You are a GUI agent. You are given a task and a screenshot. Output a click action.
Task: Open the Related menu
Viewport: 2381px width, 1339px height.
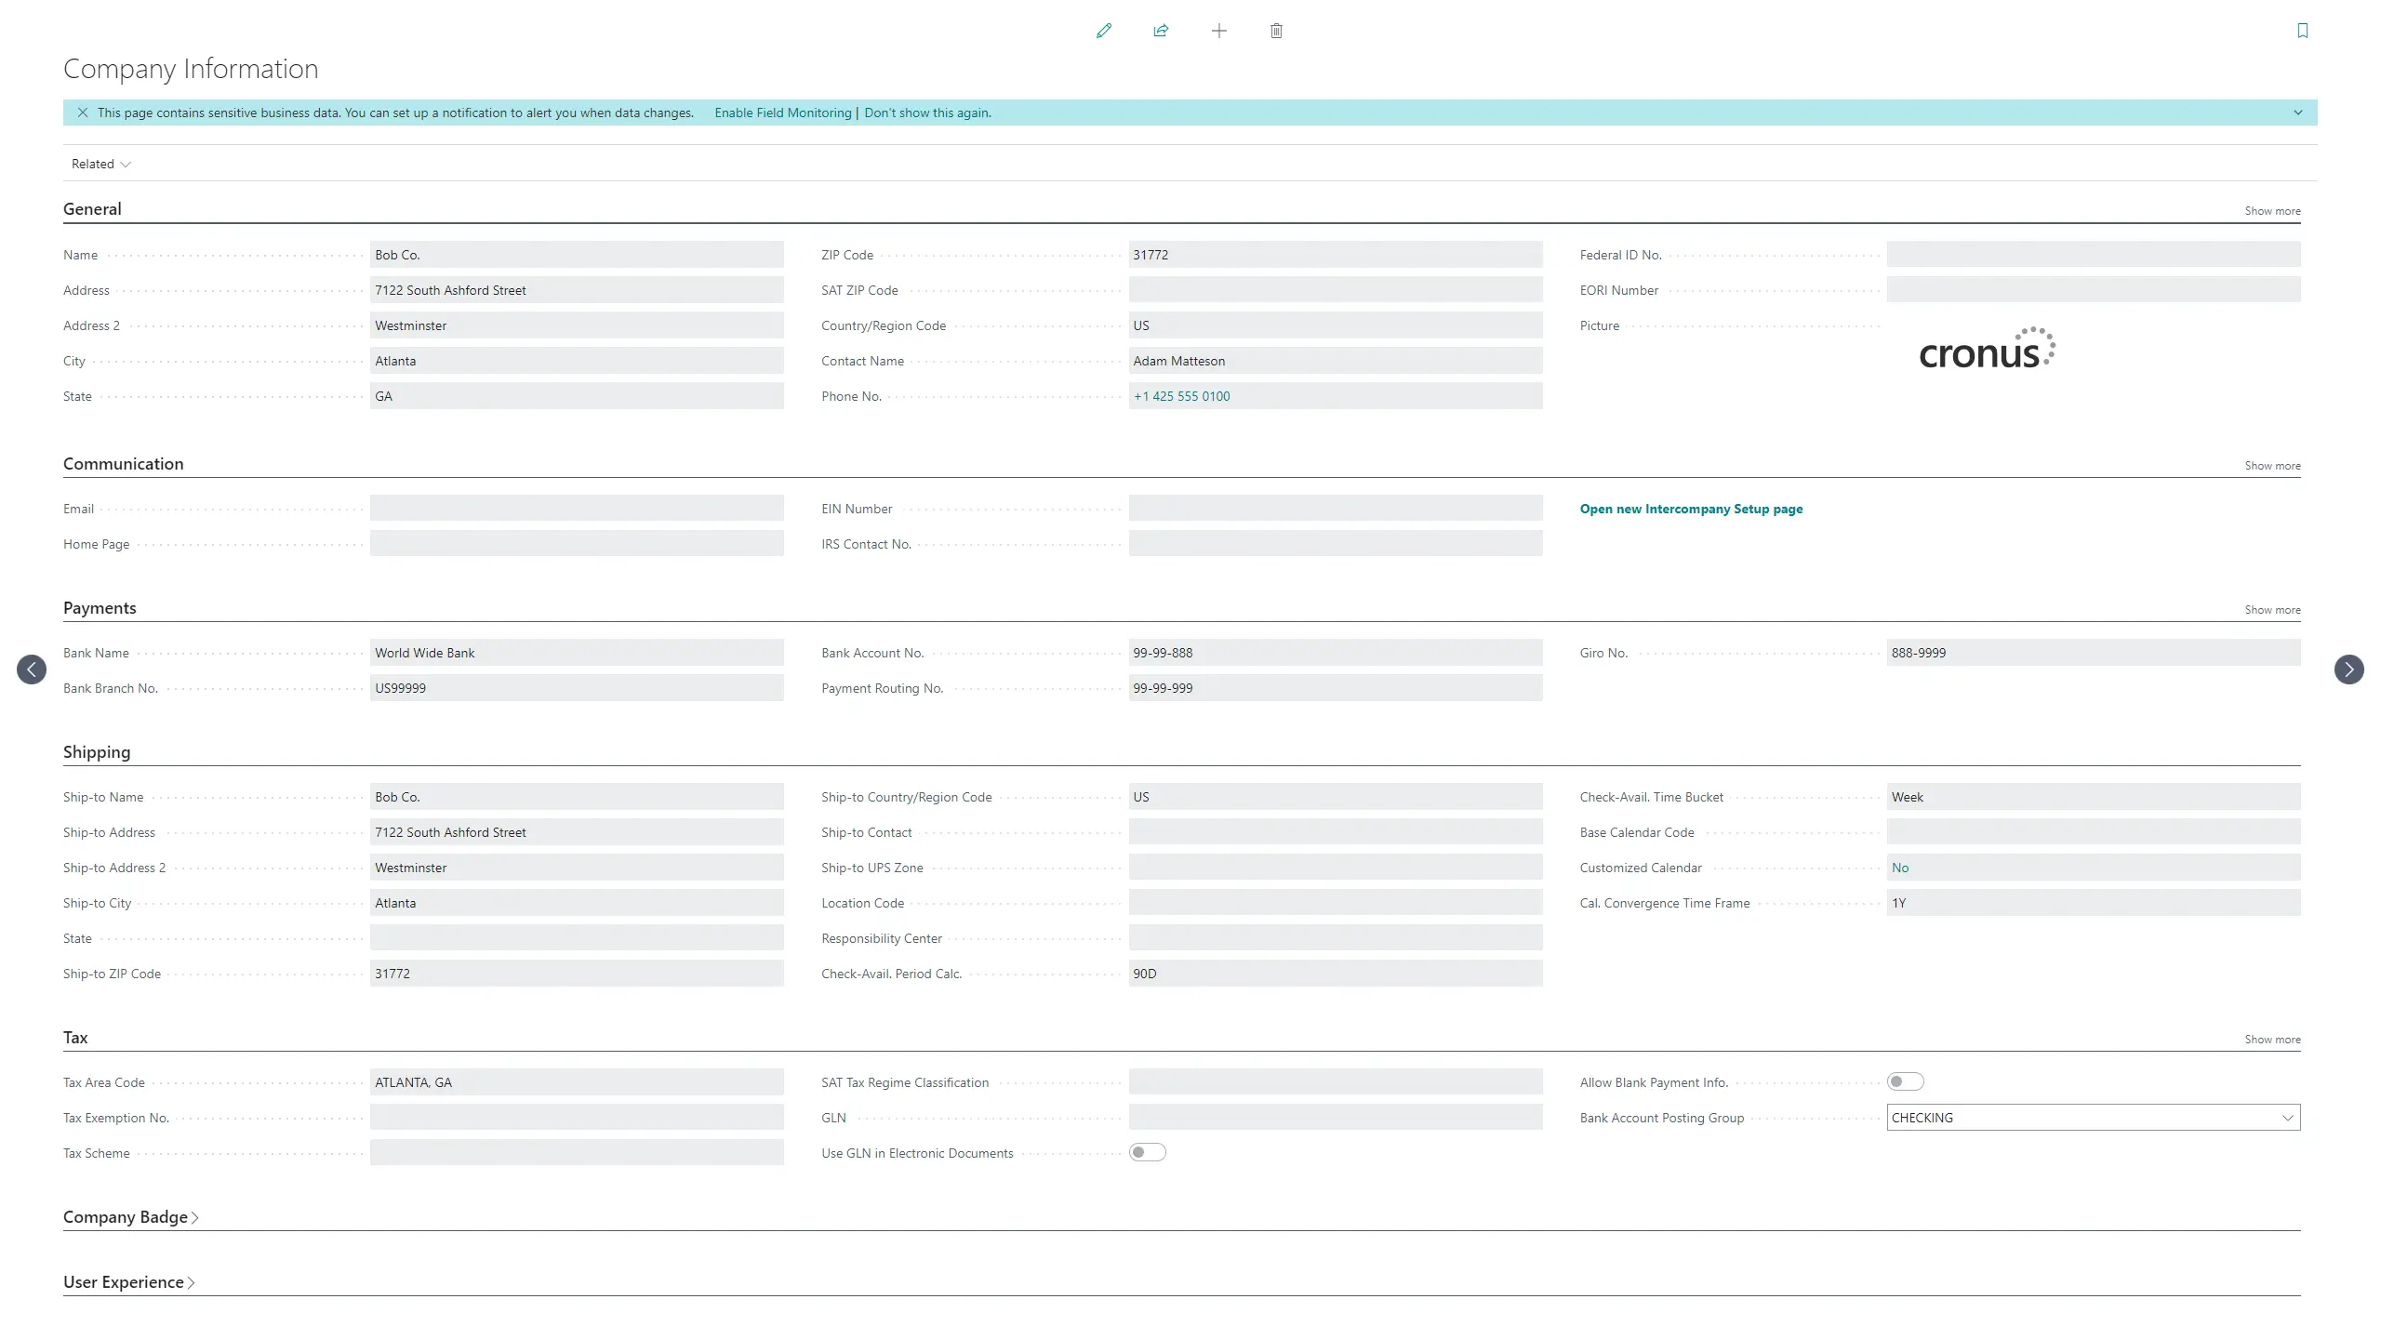pos(100,164)
